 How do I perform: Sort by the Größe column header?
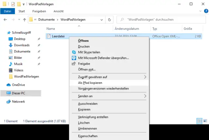pos(188,29)
